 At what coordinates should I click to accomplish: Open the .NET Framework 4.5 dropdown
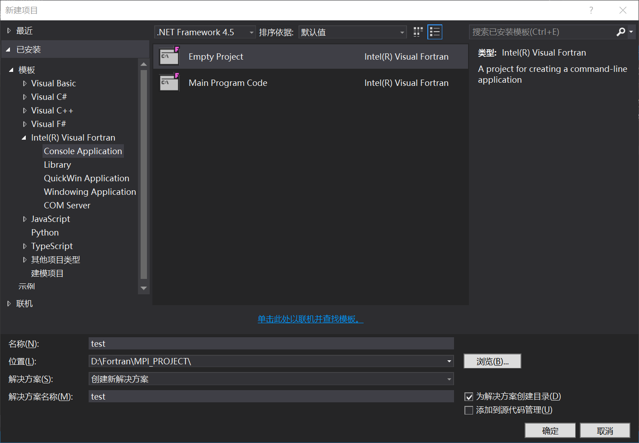[252, 32]
